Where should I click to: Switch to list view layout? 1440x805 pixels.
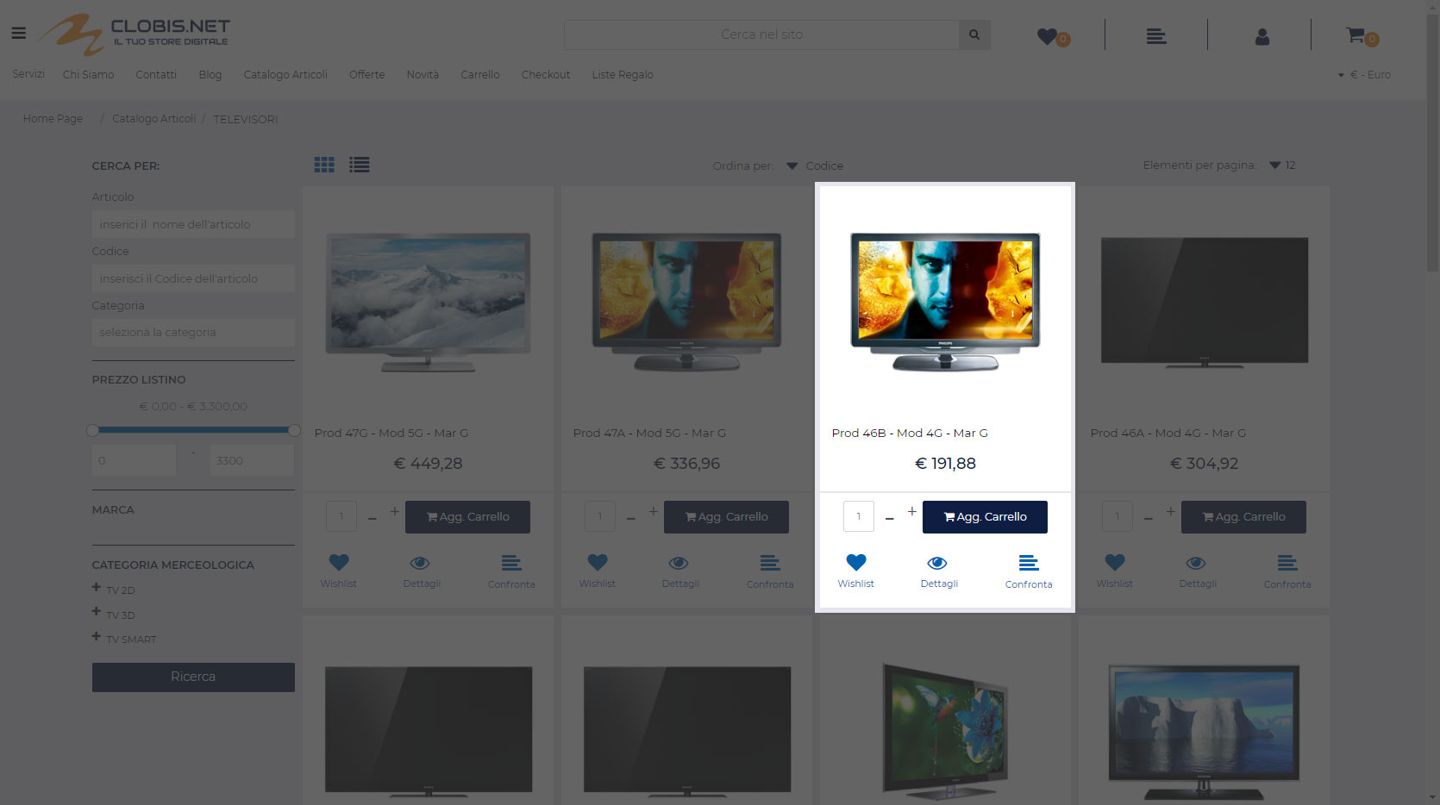pos(359,165)
